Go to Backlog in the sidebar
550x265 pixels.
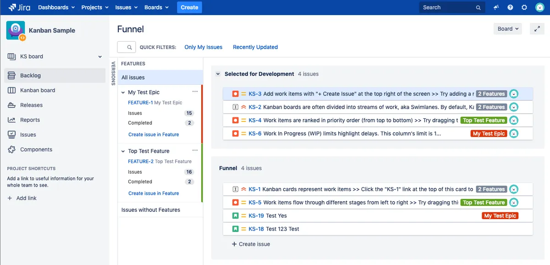point(55,75)
